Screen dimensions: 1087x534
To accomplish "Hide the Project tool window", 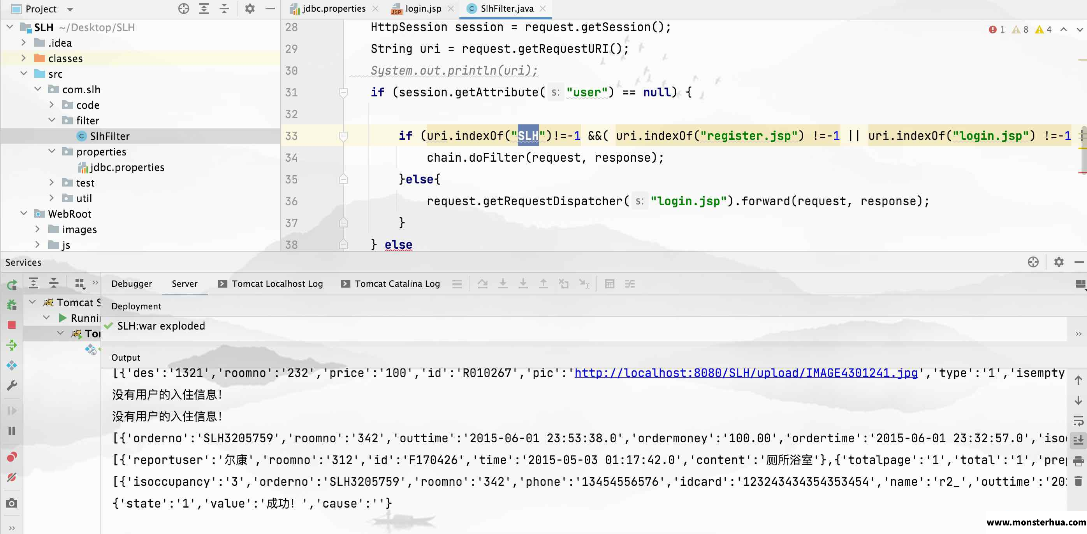I will click(270, 9).
